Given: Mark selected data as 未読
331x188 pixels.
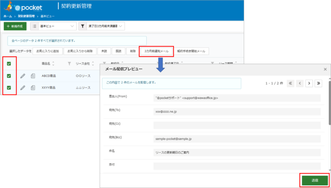Looking at the screenshot, I should click(104, 51).
